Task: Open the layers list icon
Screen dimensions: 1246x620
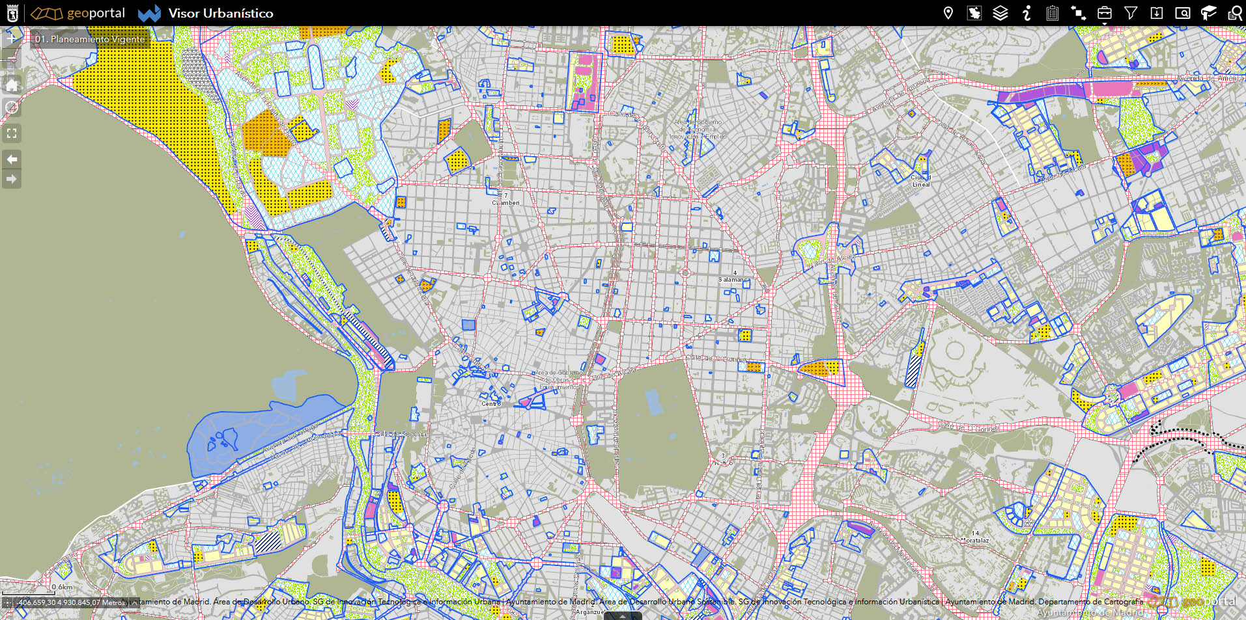Action: click(x=1000, y=13)
